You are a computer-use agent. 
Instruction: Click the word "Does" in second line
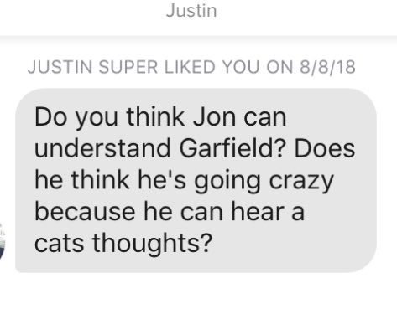pos(325,148)
